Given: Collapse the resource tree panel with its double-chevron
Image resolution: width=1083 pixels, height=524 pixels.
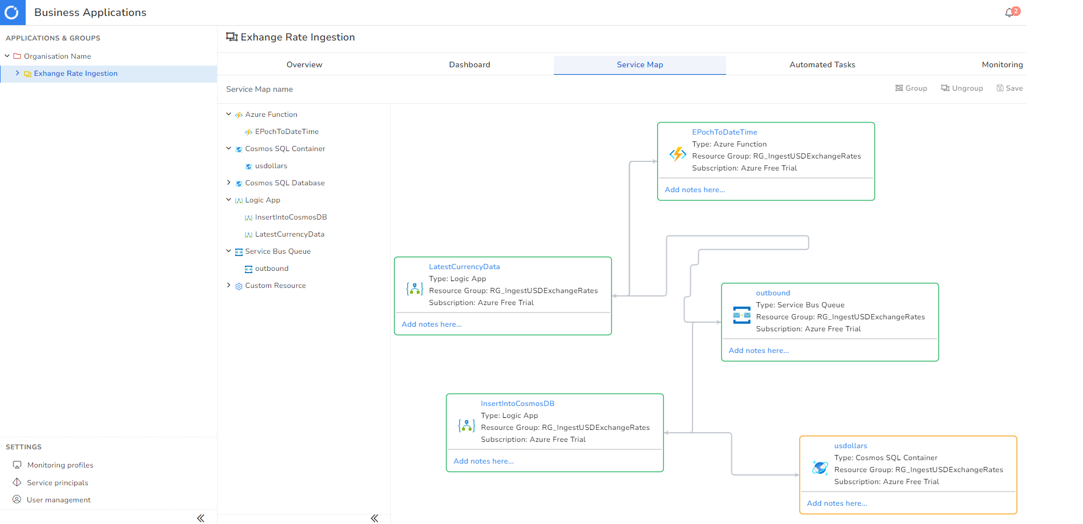Looking at the screenshot, I should [375, 518].
